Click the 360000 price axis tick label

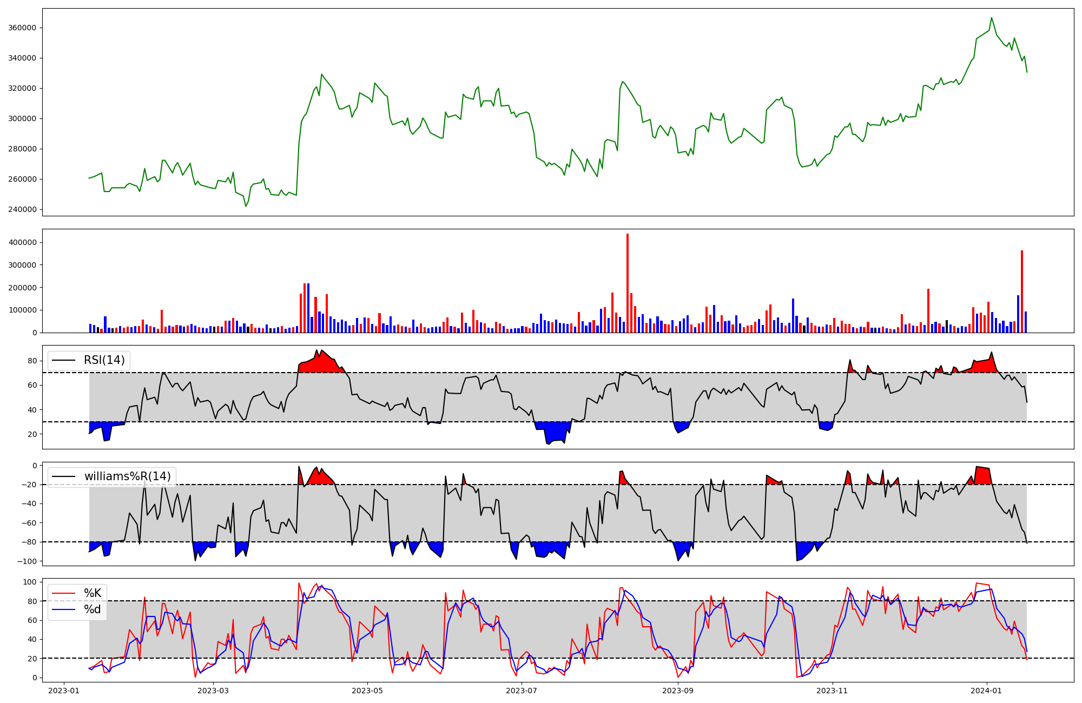click(x=22, y=28)
